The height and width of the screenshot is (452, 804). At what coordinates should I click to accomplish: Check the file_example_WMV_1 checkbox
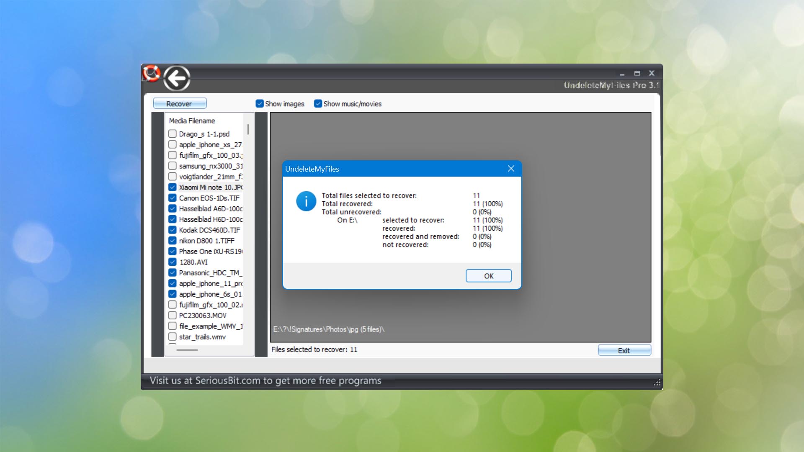[172, 326]
